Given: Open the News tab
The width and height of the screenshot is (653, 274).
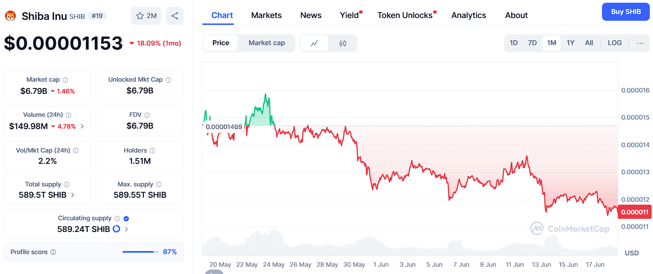Looking at the screenshot, I should (x=311, y=15).
